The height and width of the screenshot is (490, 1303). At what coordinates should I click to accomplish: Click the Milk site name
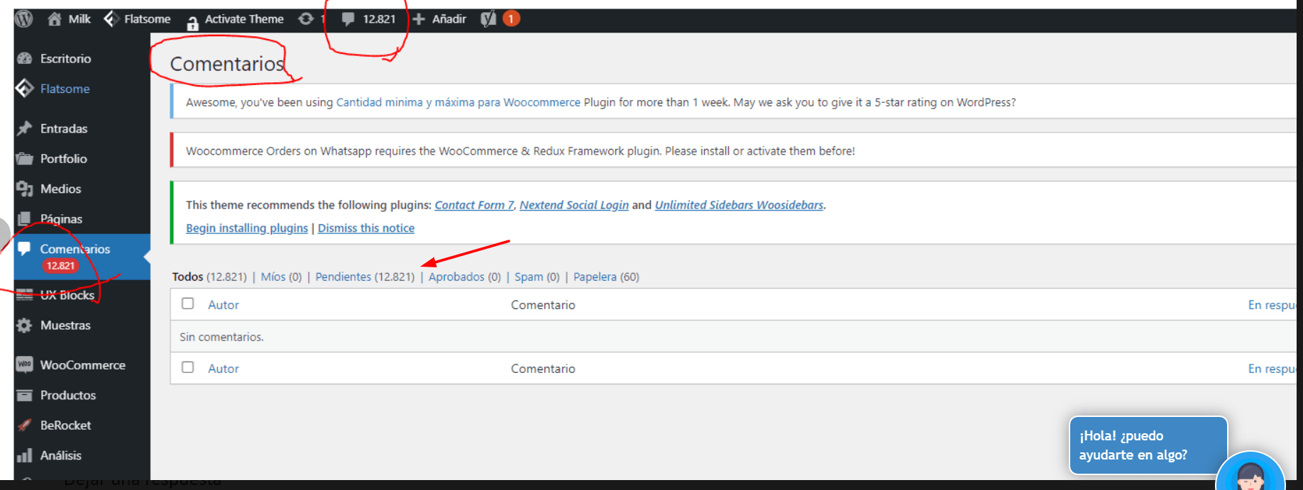click(x=79, y=19)
